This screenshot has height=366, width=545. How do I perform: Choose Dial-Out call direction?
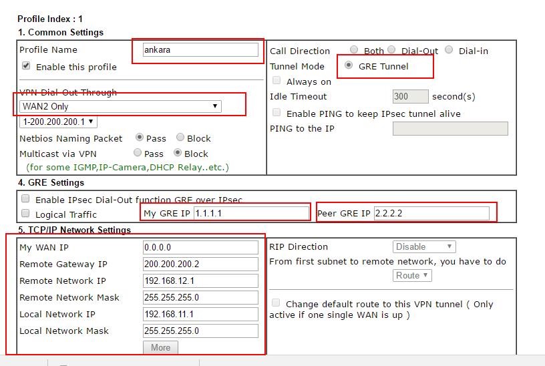click(391, 50)
